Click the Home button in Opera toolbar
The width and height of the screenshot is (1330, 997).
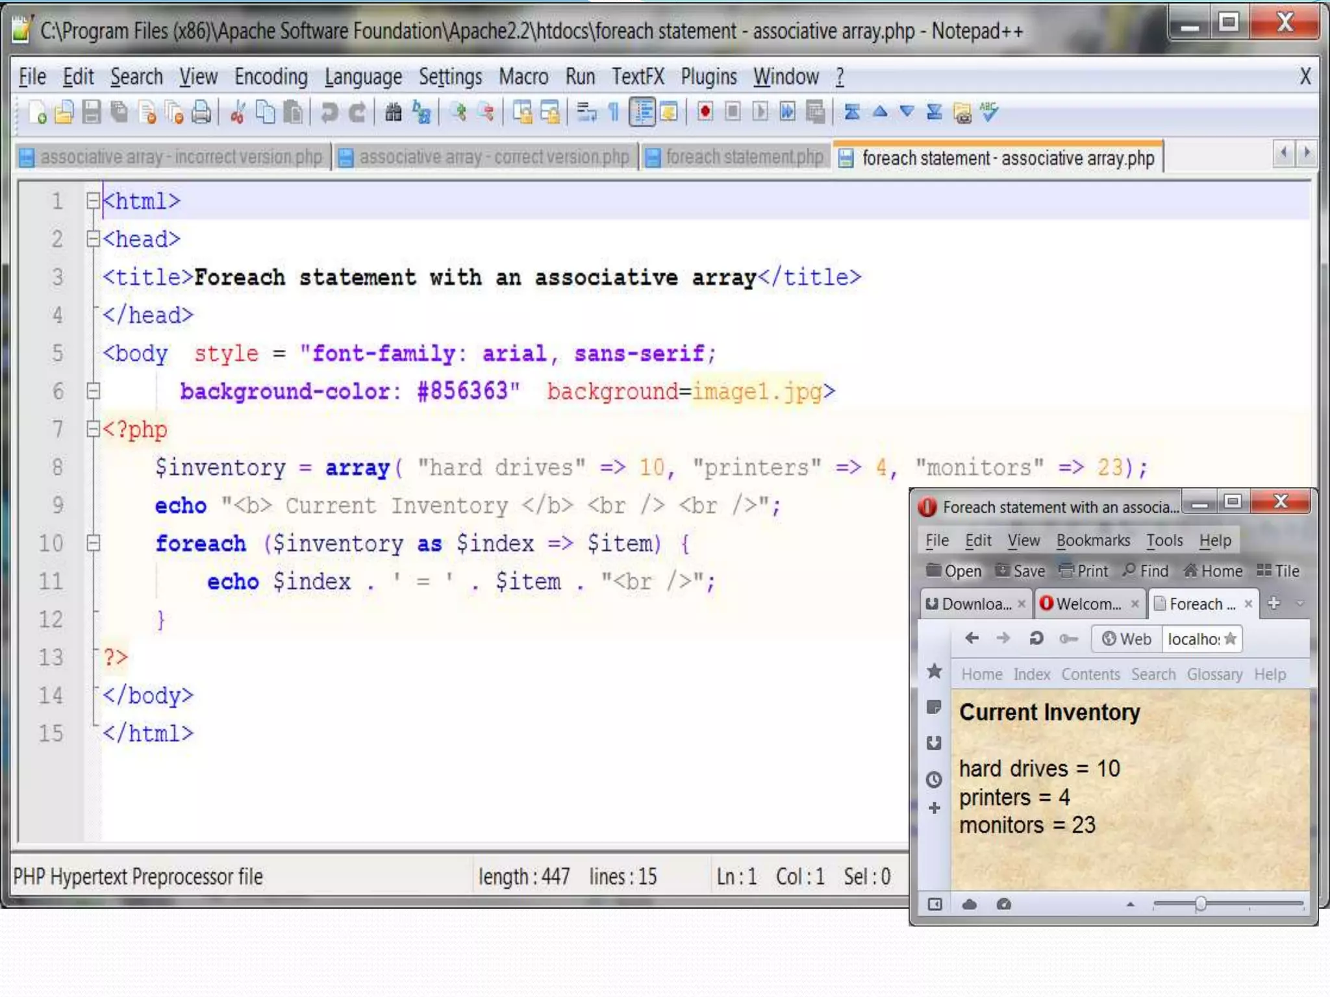(x=1213, y=571)
